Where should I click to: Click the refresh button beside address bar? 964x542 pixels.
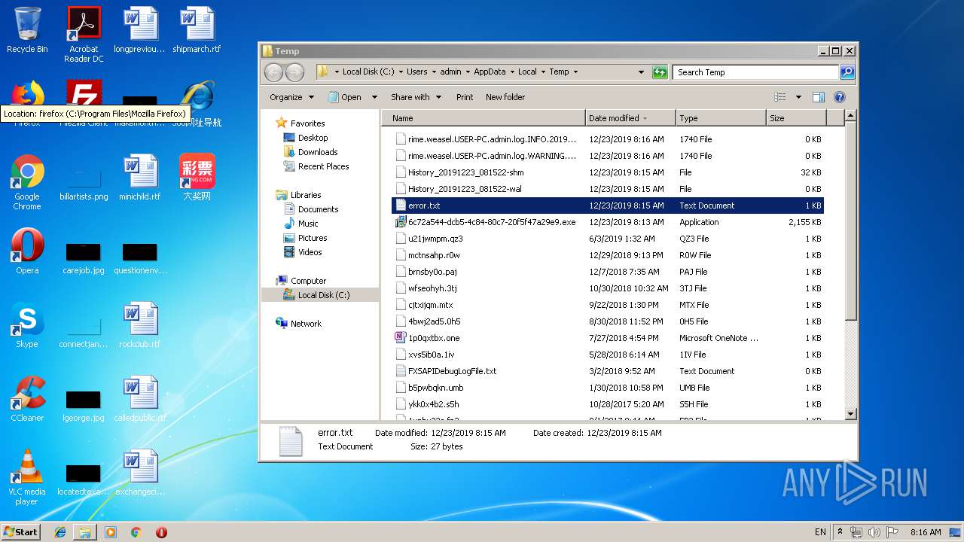[x=660, y=72]
